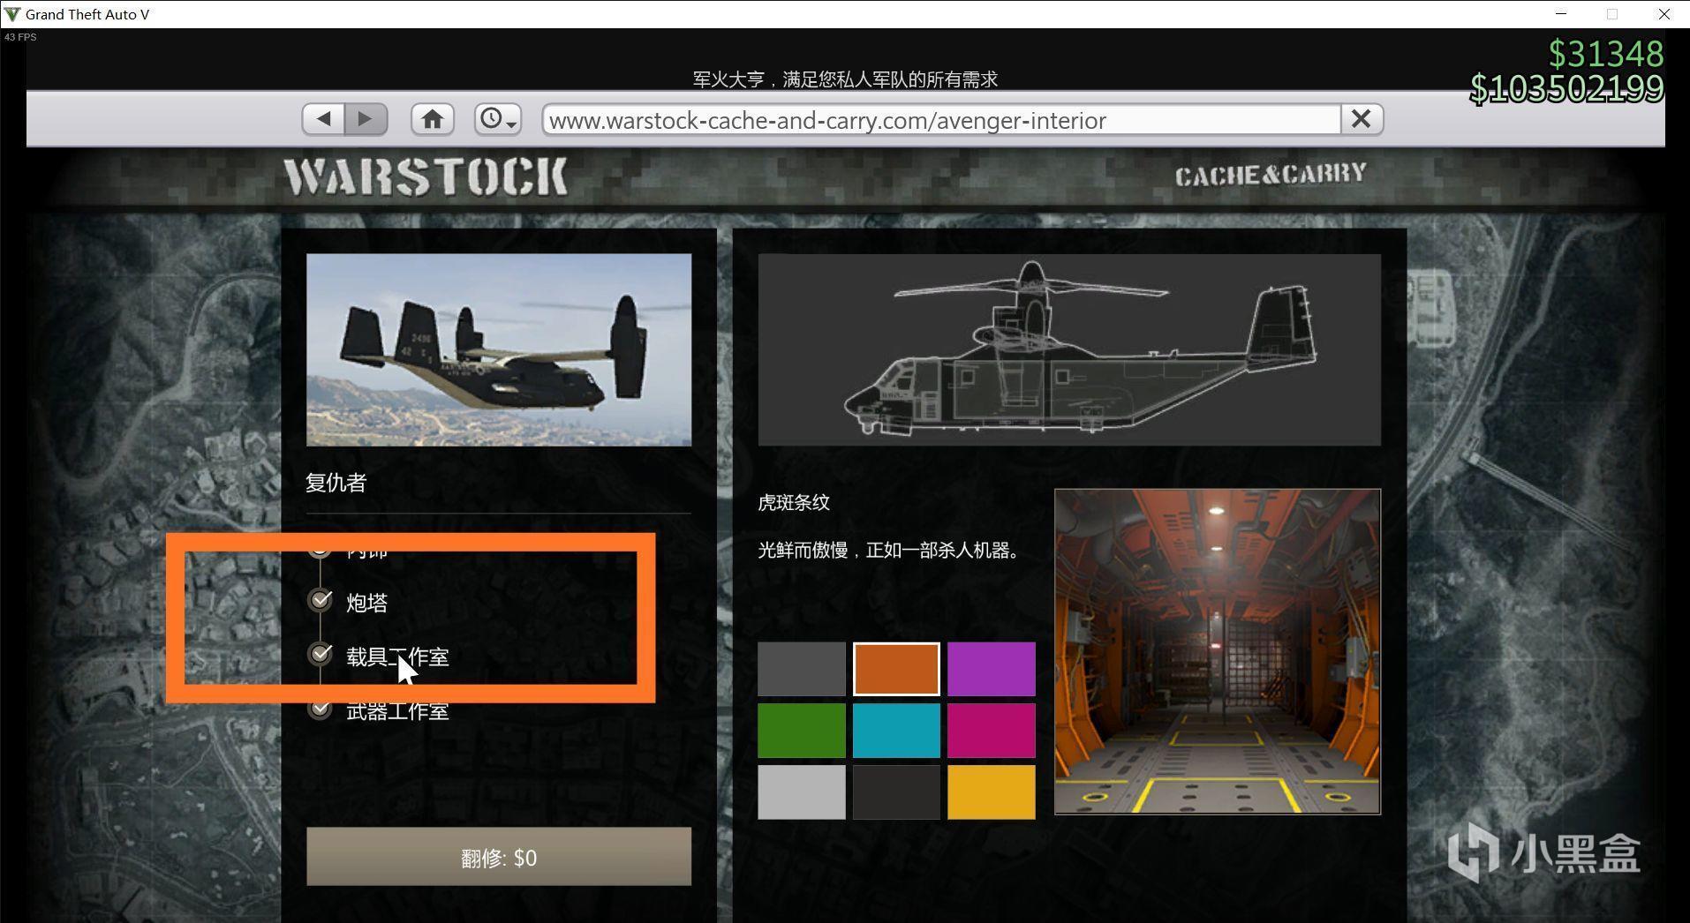Click the $31348 cash amount
The width and height of the screenshot is (1690, 923).
pyautogui.click(x=1606, y=54)
